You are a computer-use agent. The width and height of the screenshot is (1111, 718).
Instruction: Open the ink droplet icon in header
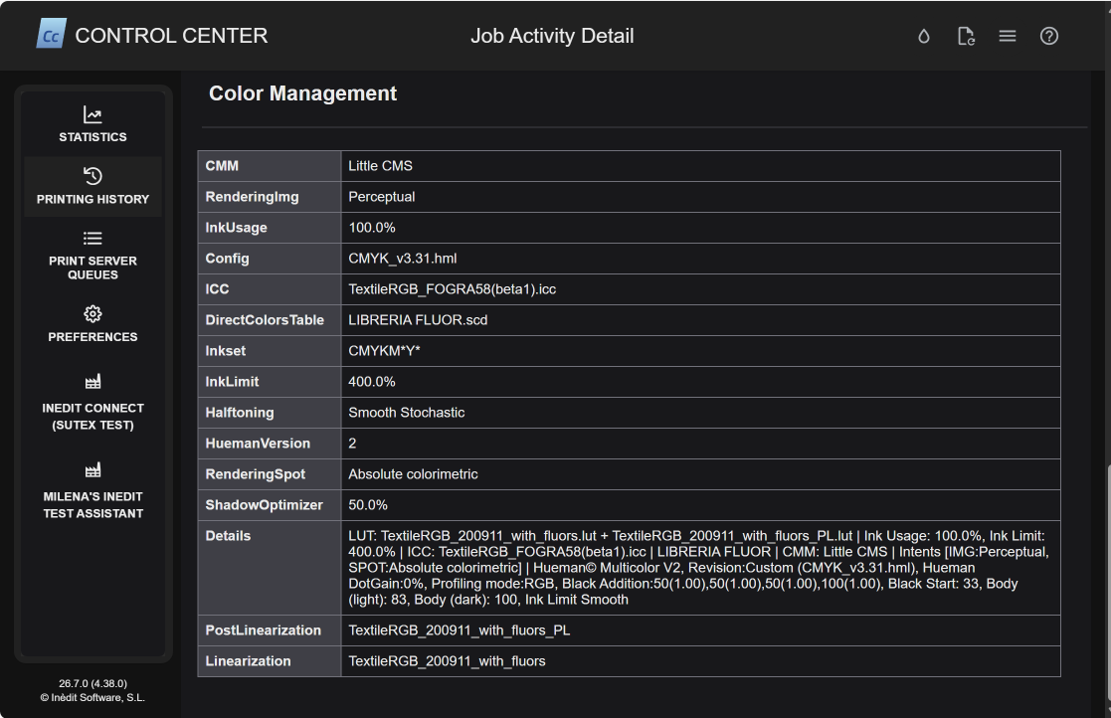point(924,36)
